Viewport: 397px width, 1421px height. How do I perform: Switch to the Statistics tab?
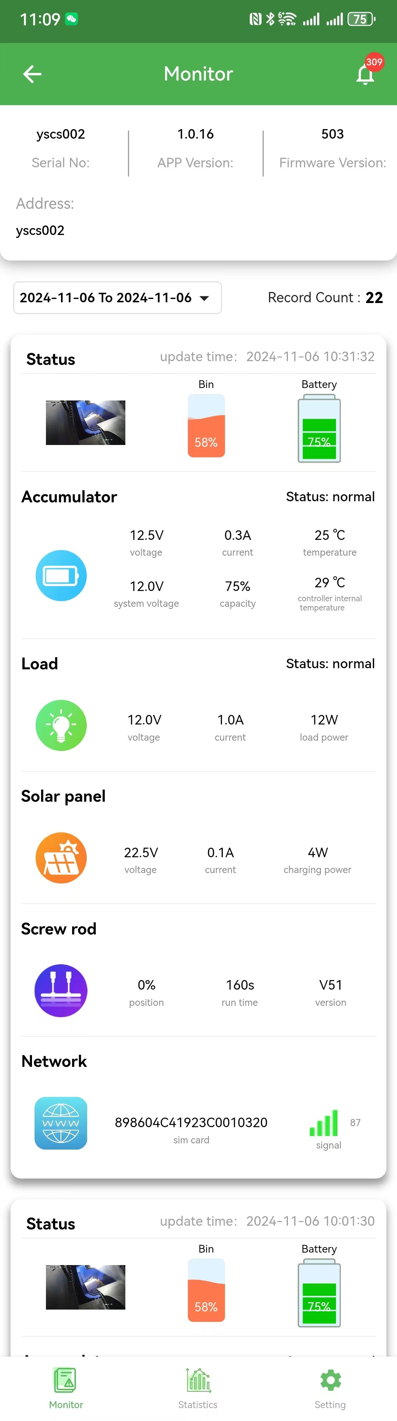[x=198, y=1387]
